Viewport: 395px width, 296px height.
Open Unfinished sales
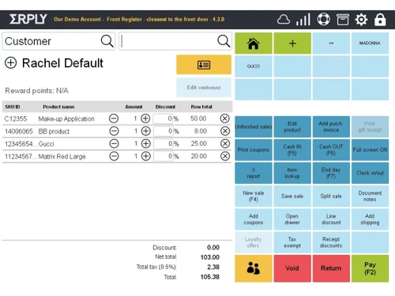tap(254, 127)
